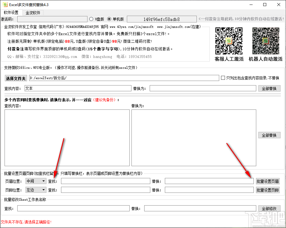The image size is (286, 228).
Task: Click the 查找内容 field containing 文本
Action: click(x=78, y=88)
